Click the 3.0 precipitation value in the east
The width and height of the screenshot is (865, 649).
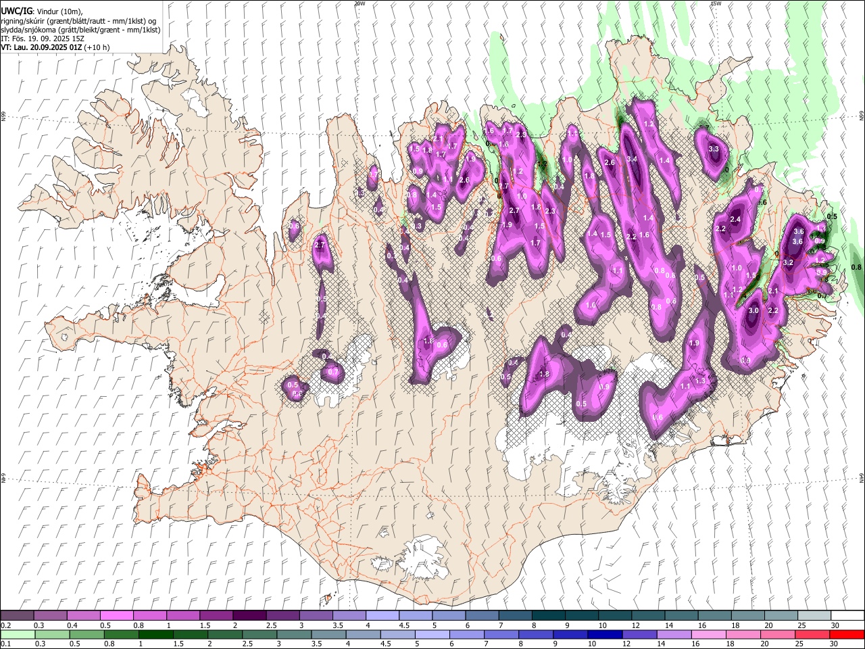pos(754,310)
